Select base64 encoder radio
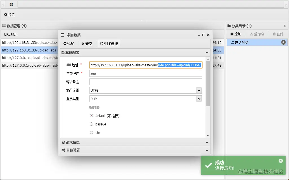Image resolution: width=289 pixels, height=180 pixels. click(91, 124)
